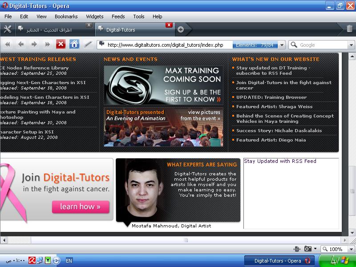This screenshot has width=356, height=267.
Task: Open a new tab with the plus button
Action: click(181, 29)
